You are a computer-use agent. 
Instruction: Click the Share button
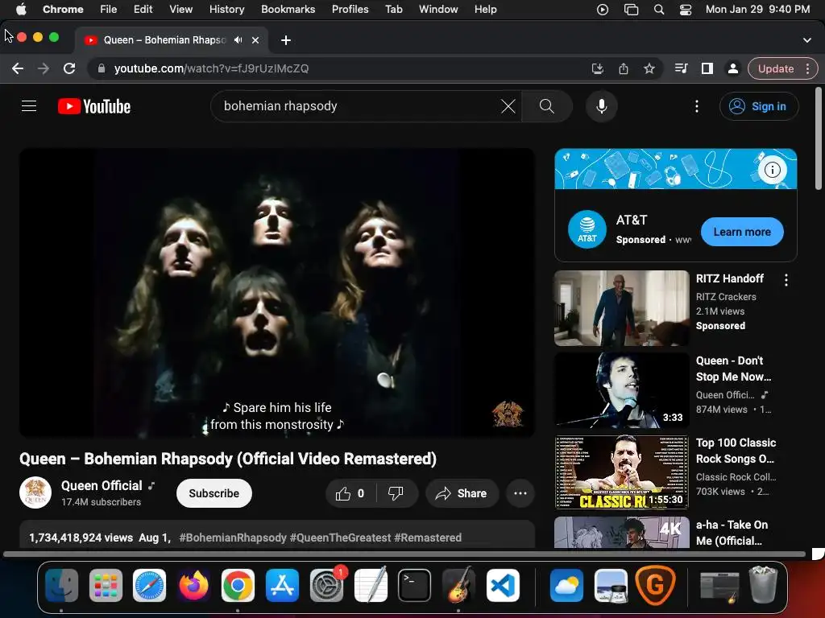pos(462,493)
